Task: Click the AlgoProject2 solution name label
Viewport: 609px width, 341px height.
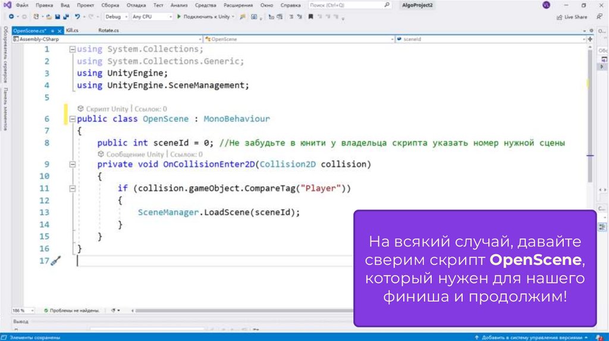Action: 417,5
